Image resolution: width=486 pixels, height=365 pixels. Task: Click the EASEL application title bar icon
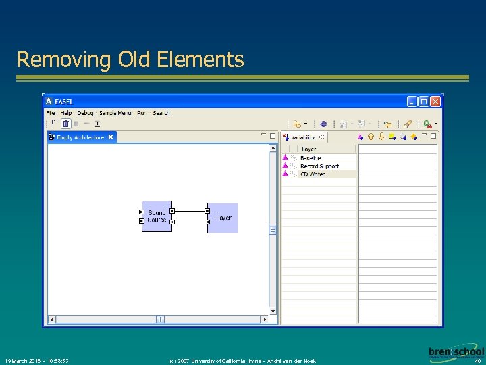click(49, 101)
